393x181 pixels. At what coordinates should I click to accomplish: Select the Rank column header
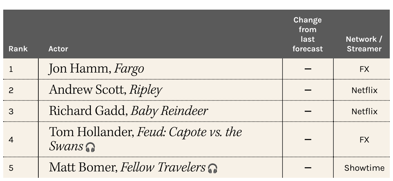18,49
